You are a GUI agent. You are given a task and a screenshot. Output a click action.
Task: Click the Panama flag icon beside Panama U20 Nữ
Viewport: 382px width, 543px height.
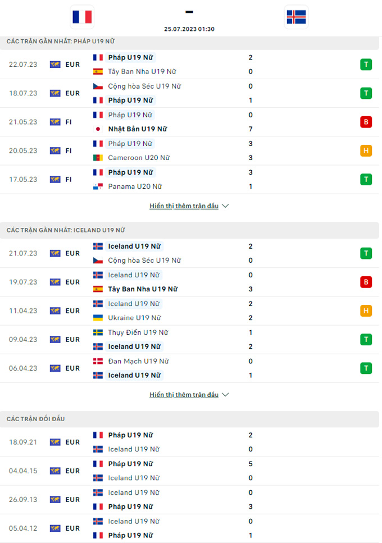click(98, 186)
